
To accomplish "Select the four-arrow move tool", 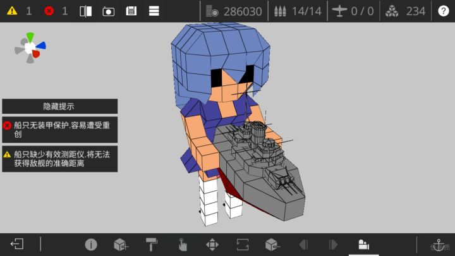I will pyautogui.click(x=212, y=245).
